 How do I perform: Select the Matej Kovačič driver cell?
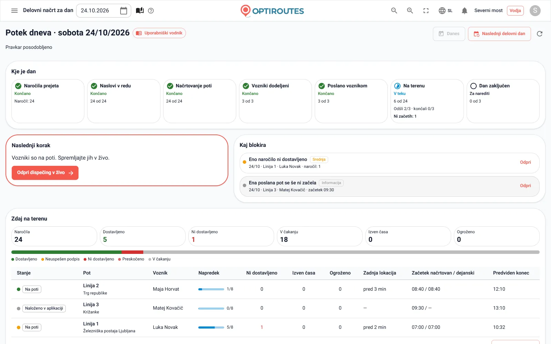(x=168, y=308)
